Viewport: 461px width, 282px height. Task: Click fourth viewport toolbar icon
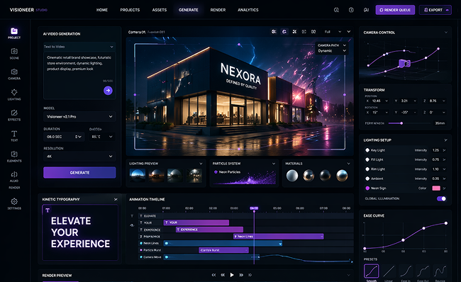tap(304, 32)
